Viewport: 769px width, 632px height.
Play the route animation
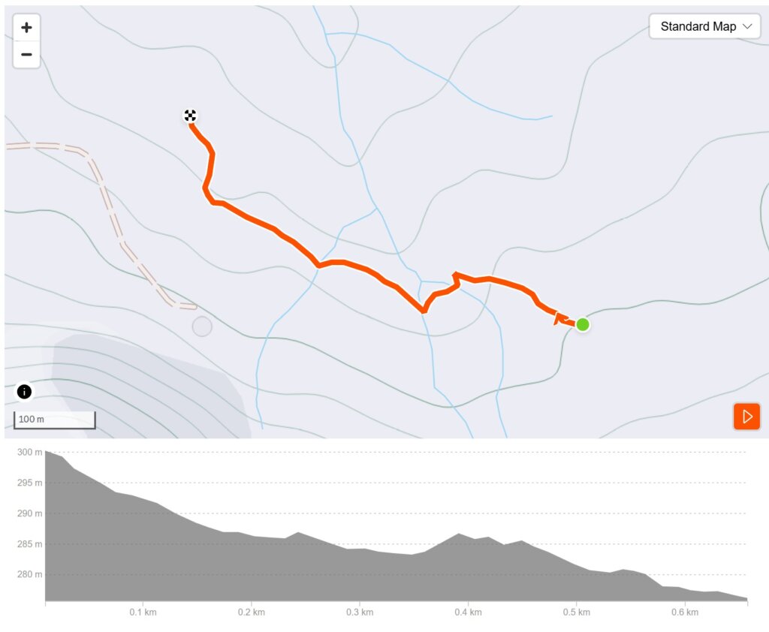pos(746,417)
